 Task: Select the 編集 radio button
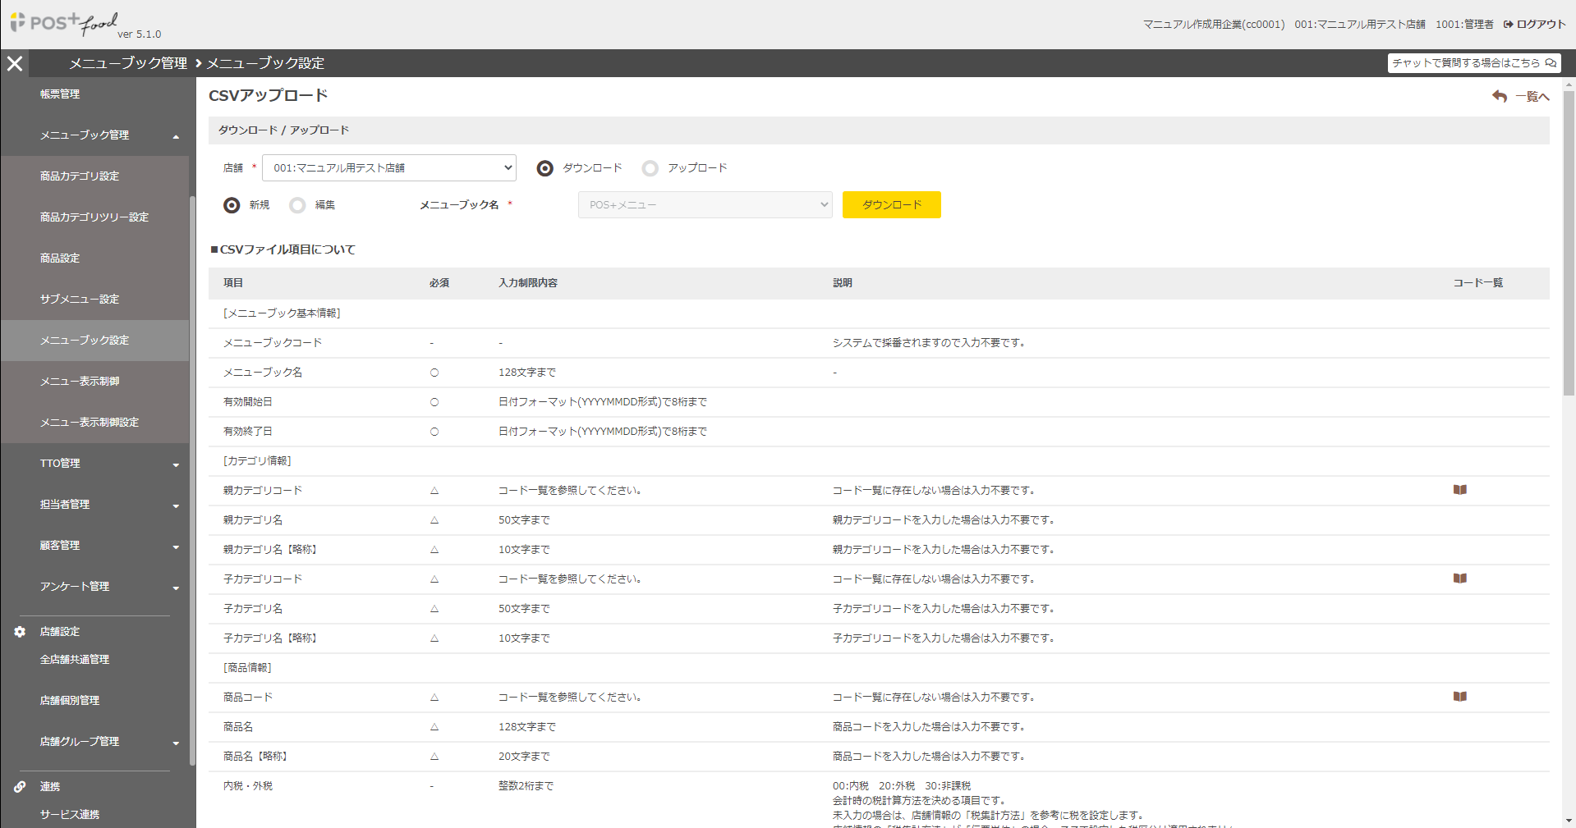tap(297, 205)
